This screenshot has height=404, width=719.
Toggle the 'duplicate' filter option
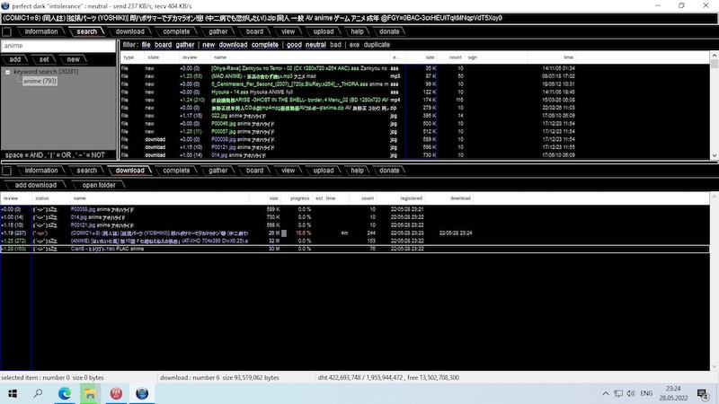point(377,45)
